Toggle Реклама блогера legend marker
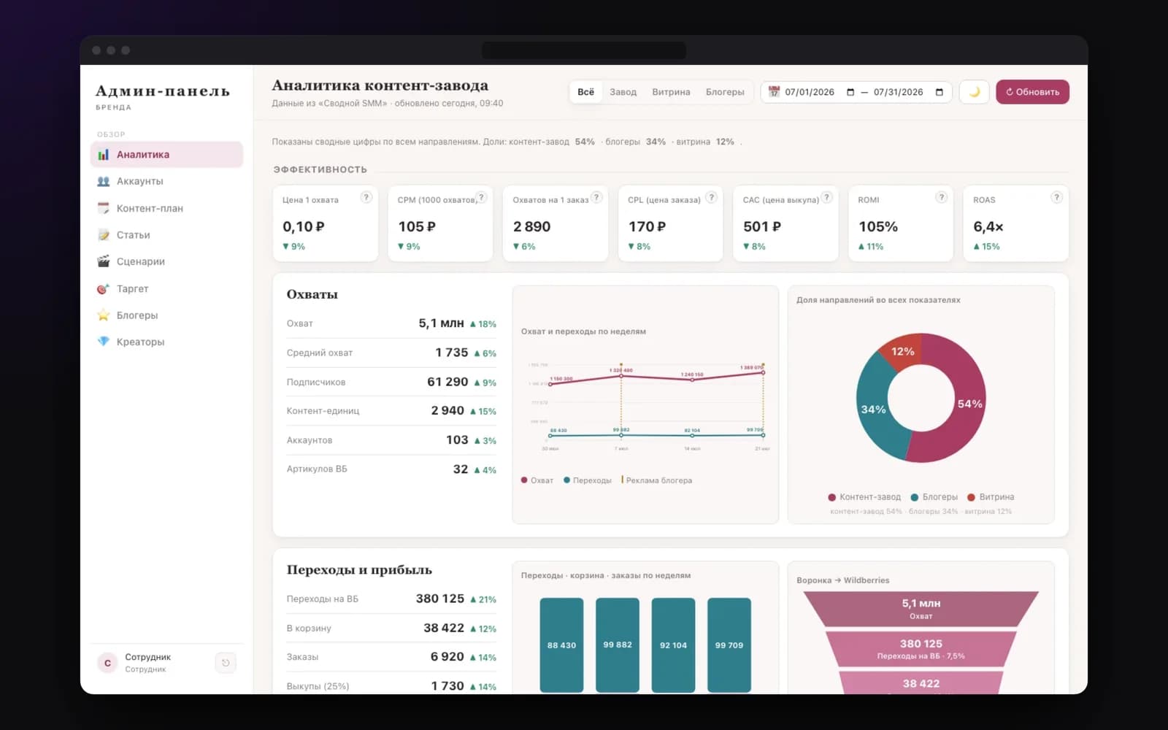The width and height of the screenshot is (1168, 730). tap(656, 480)
